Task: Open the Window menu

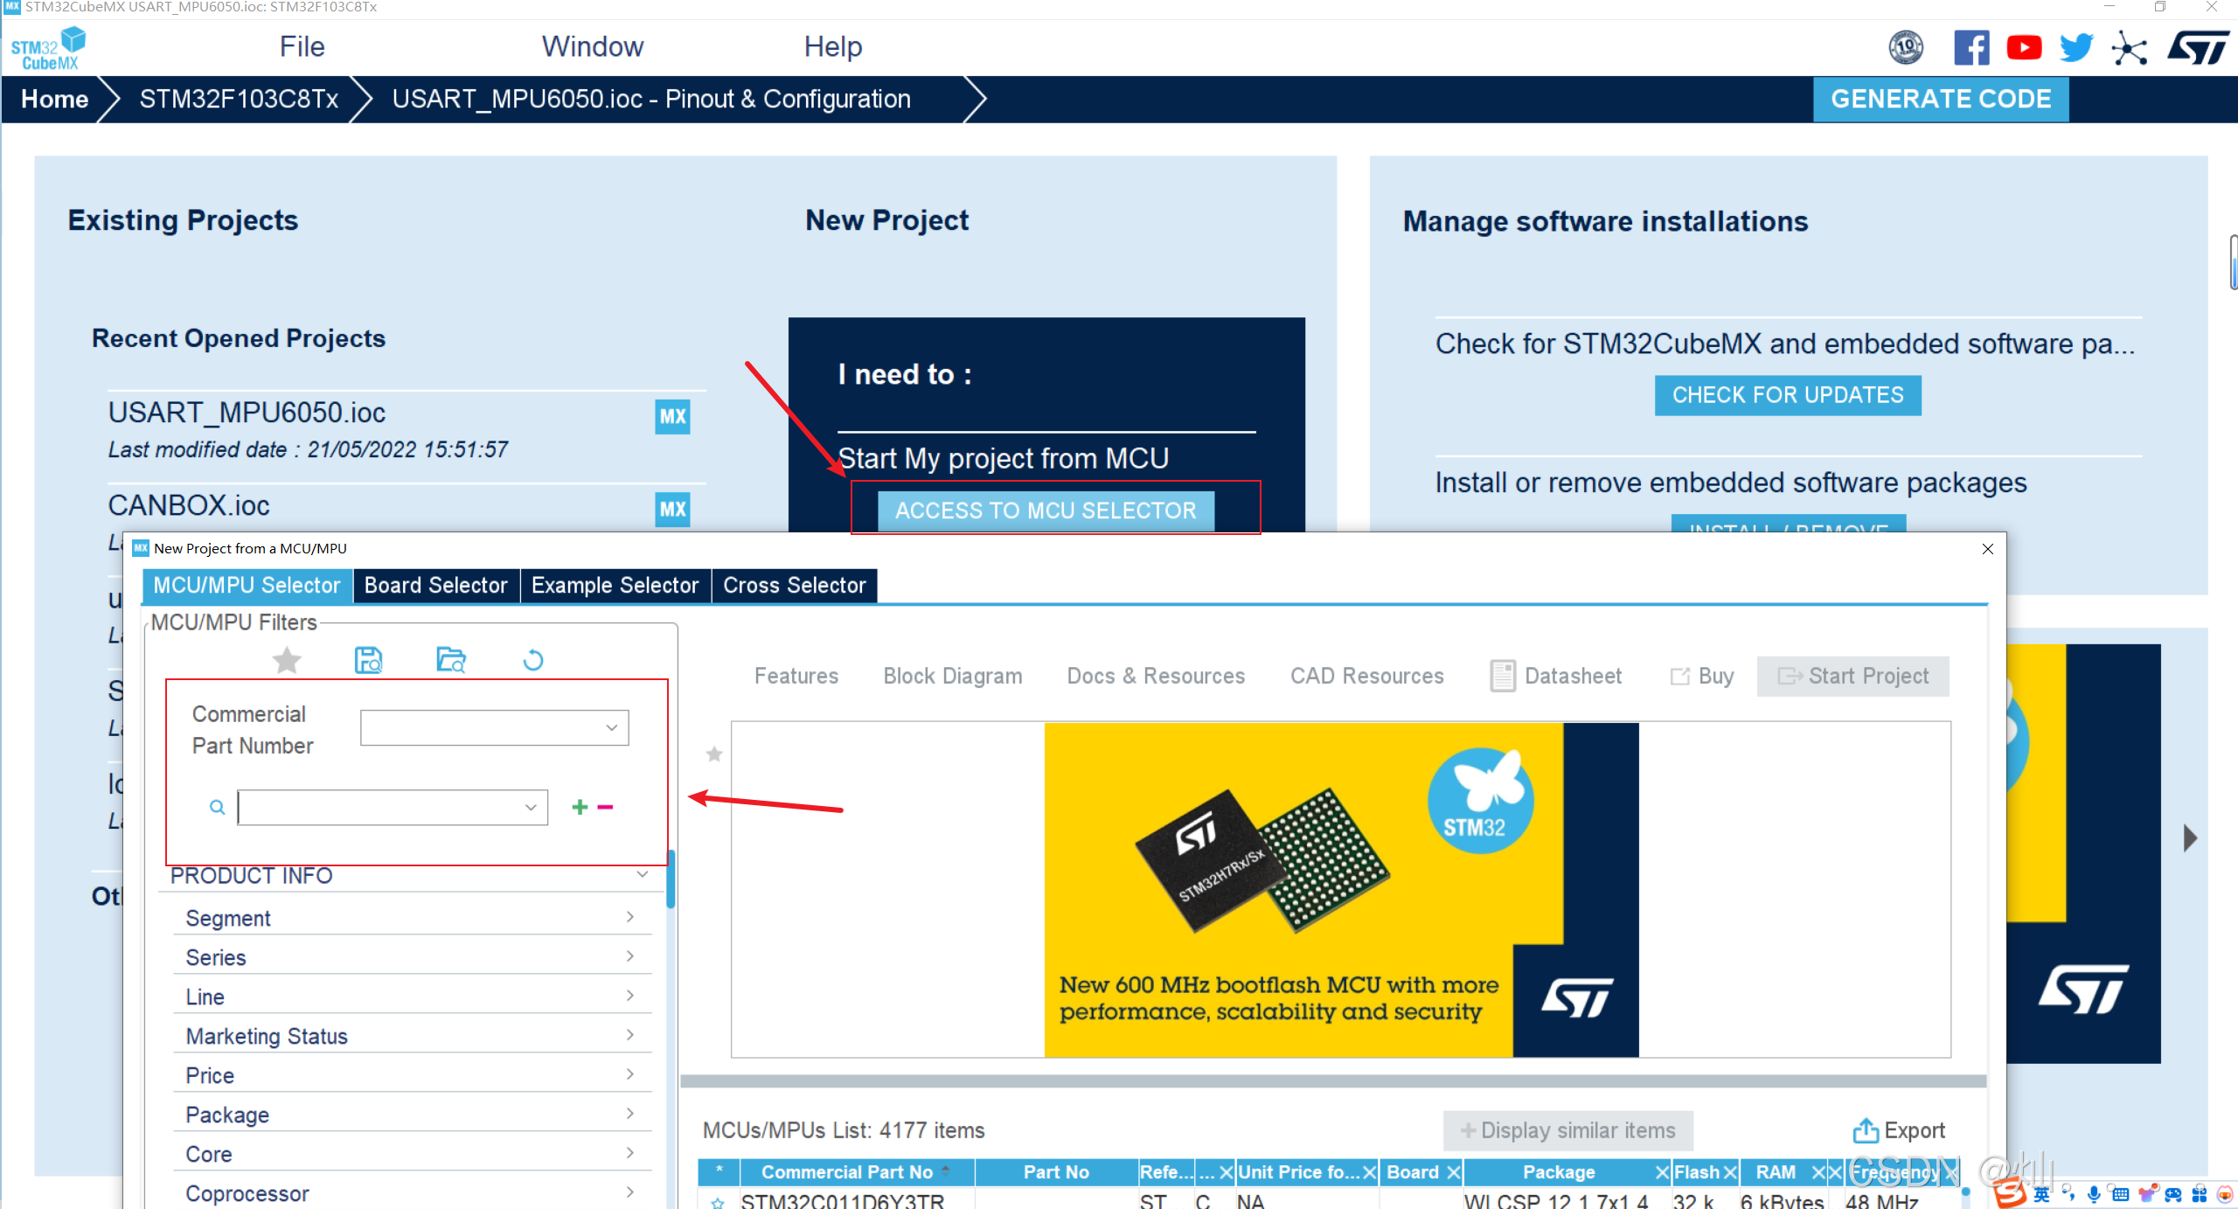Action: [592, 46]
